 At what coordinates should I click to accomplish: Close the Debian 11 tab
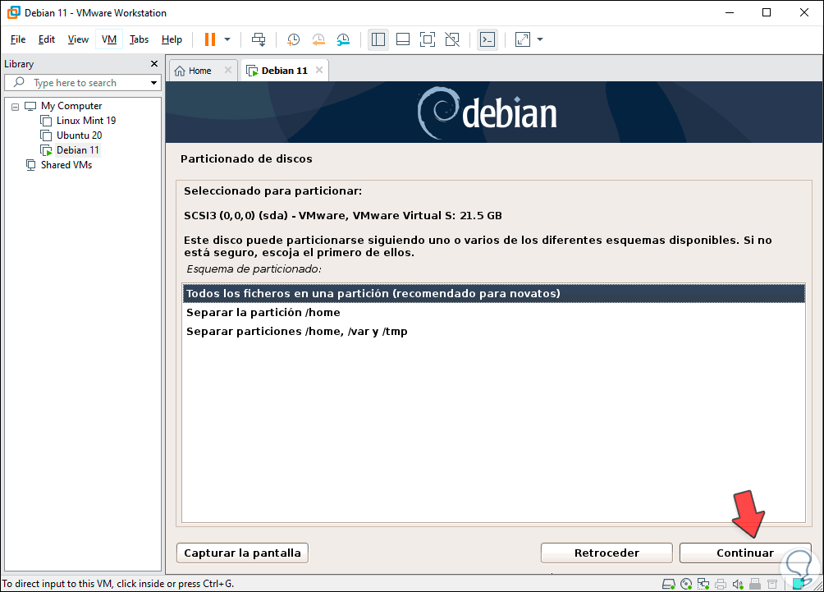tap(319, 70)
